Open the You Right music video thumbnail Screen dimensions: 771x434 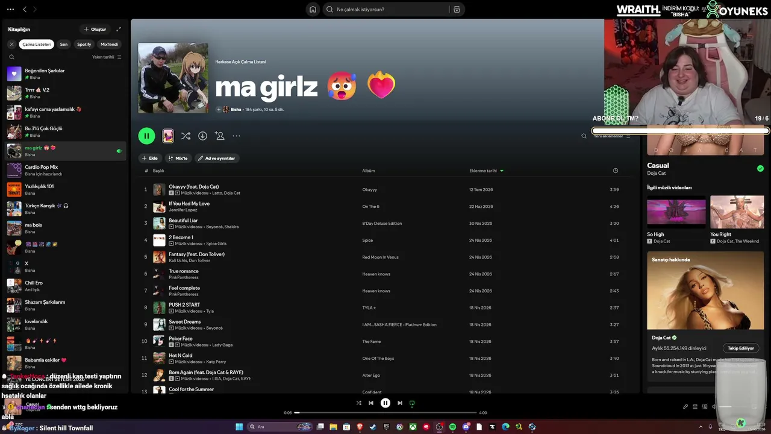(x=737, y=212)
